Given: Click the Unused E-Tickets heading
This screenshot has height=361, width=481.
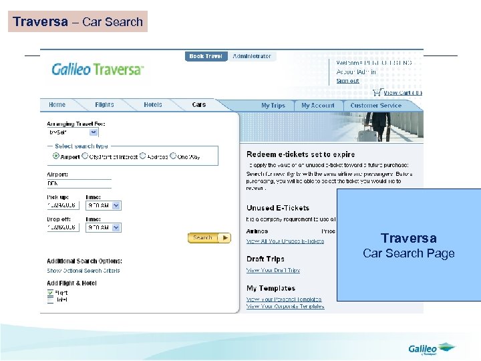Looking at the screenshot, I should tap(278, 208).
